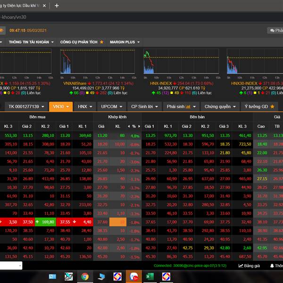283x283 pixels.
Task: Click the white input box at bottom left
Action: tap(11, 266)
